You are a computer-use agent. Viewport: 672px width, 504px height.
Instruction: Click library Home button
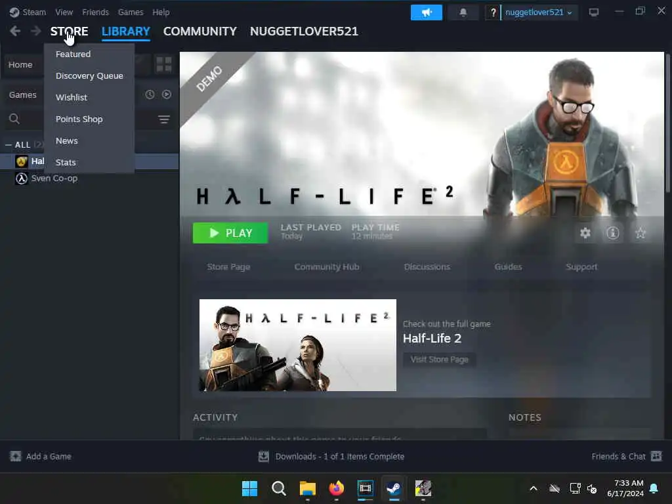(20, 65)
